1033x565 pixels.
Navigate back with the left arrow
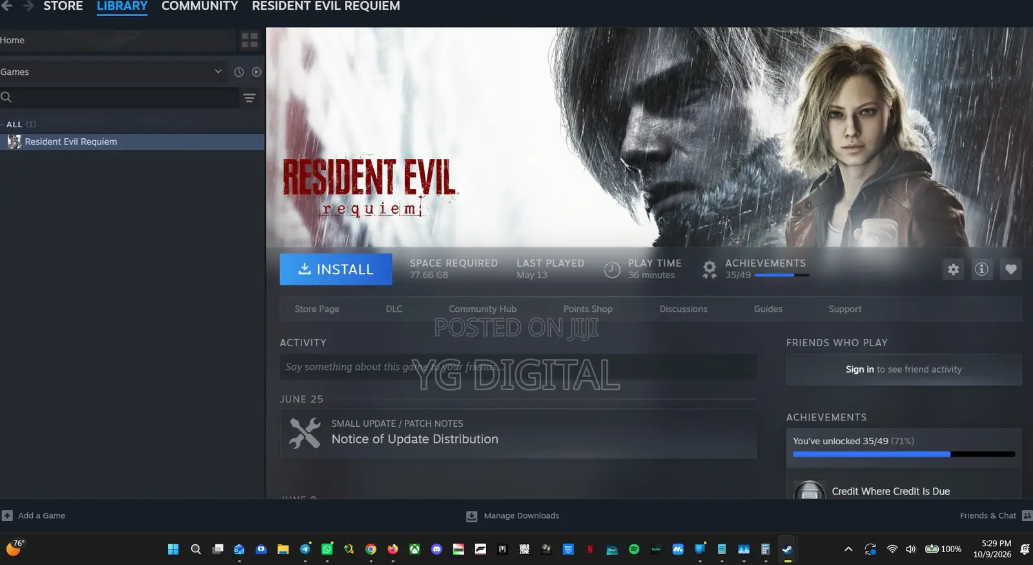point(7,6)
